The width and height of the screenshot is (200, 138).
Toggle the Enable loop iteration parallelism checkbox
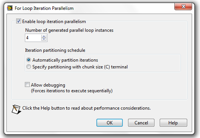coord(18,21)
